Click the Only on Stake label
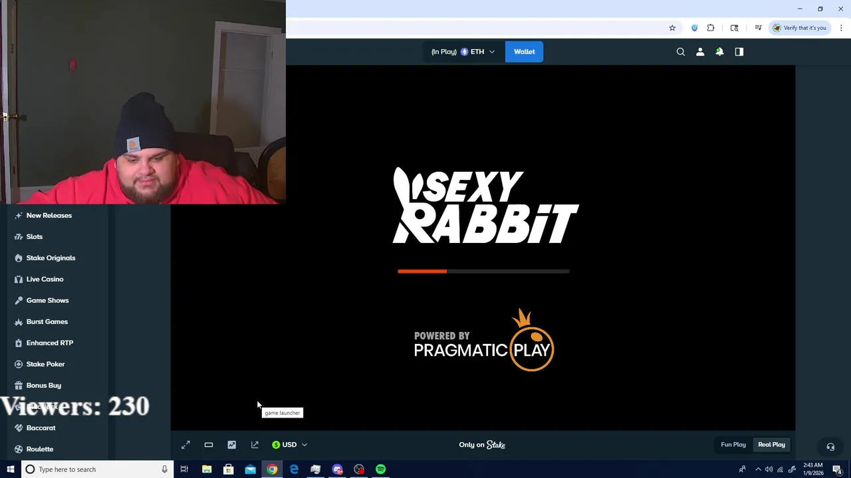 tap(482, 445)
